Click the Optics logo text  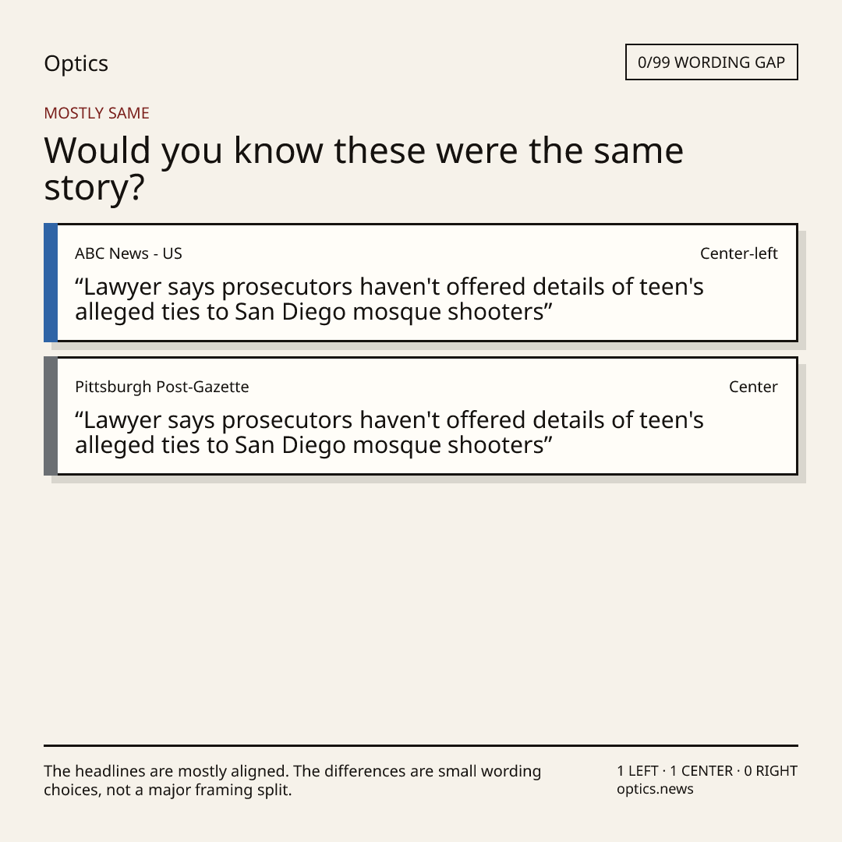(x=76, y=64)
